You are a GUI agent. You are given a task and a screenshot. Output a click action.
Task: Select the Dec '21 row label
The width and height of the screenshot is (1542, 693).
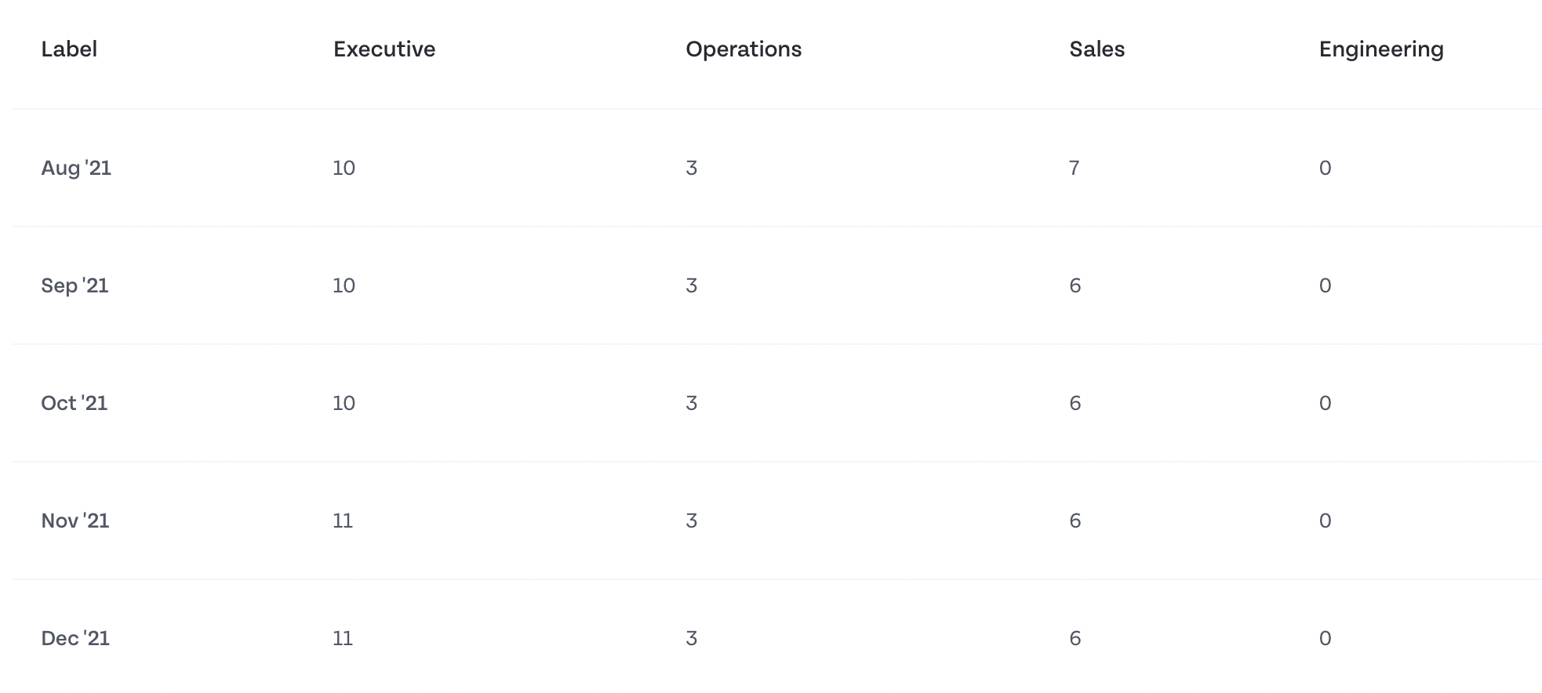click(x=75, y=638)
